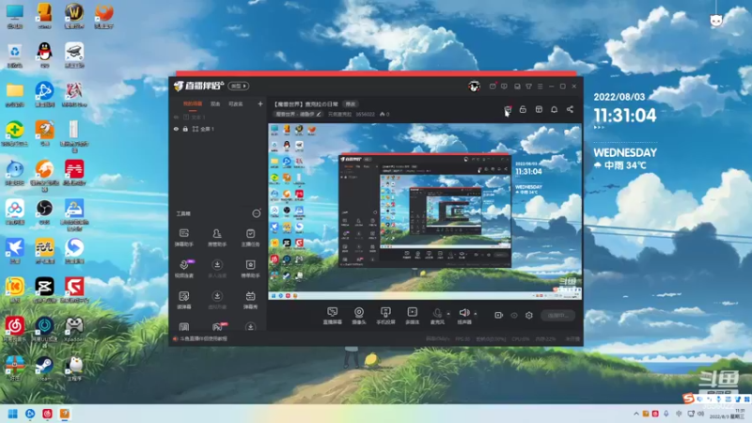The width and height of the screenshot is (752, 423).
Task: Open the Recycle Bin on the desktop
Action: [x=15, y=55]
